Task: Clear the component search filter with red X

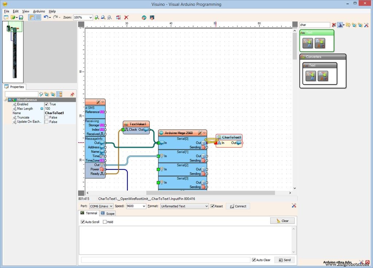Action: click(x=334, y=25)
